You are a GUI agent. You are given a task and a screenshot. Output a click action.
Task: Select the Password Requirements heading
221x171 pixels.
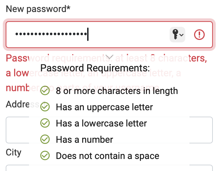tap(95, 68)
